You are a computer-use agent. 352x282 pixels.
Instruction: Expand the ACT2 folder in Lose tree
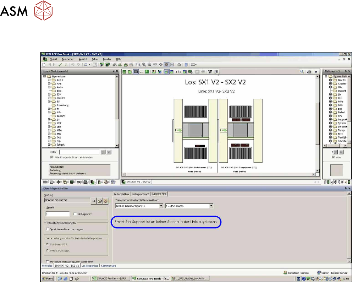click(x=49, y=80)
